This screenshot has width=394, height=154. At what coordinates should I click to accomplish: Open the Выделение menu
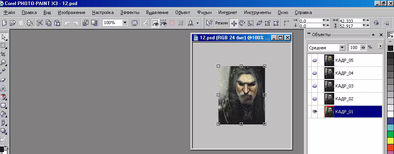pos(157,12)
